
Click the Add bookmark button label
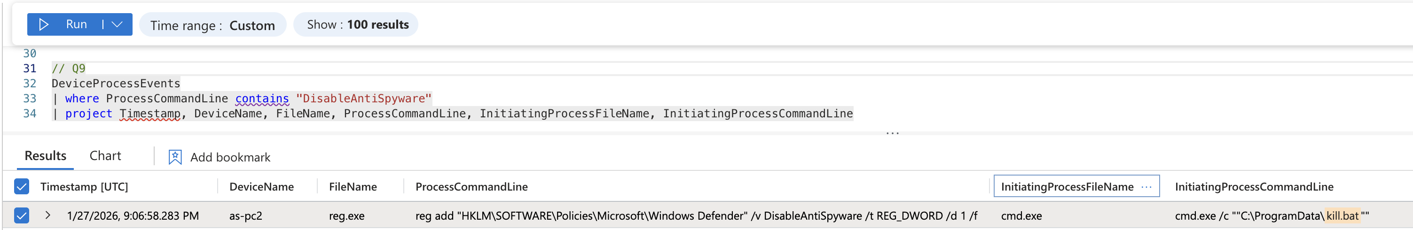coord(230,158)
